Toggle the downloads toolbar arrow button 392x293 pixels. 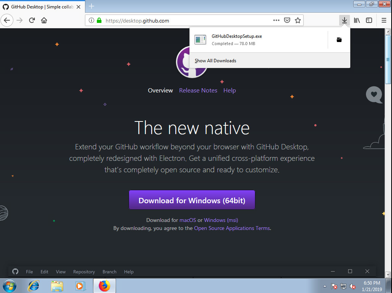coord(345,21)
